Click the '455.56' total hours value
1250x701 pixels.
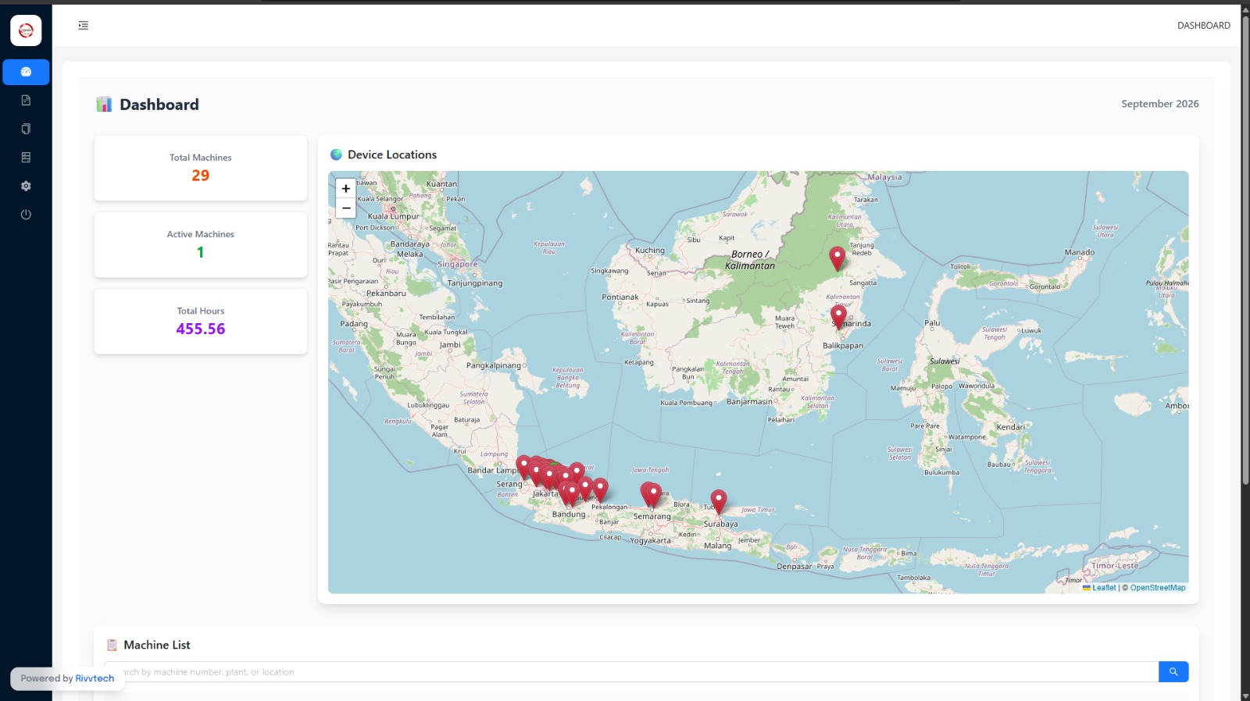click(x=201, y=329)
